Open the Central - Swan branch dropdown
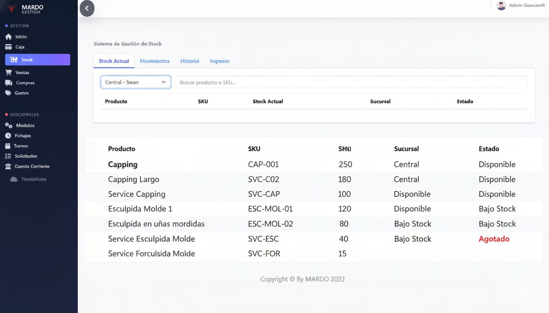The width and height of the screenshot is (549, 313). (x=136, y=82)
